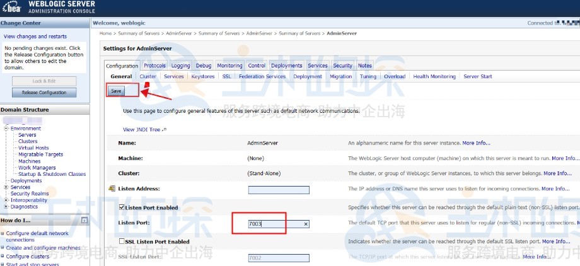This screenshot has width=580, height=266.
Task: Open the View JNDI Tree link
Action: coord(141,129)
